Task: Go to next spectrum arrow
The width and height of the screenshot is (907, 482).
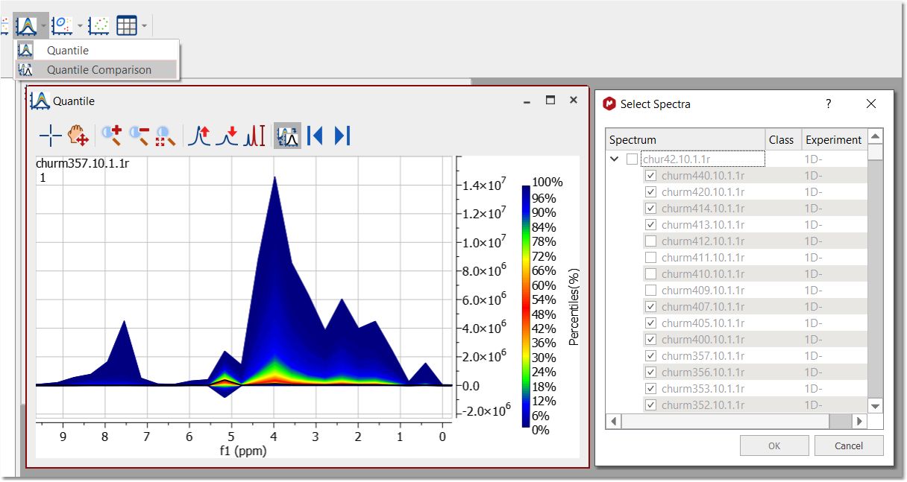Action: (342, 136)
